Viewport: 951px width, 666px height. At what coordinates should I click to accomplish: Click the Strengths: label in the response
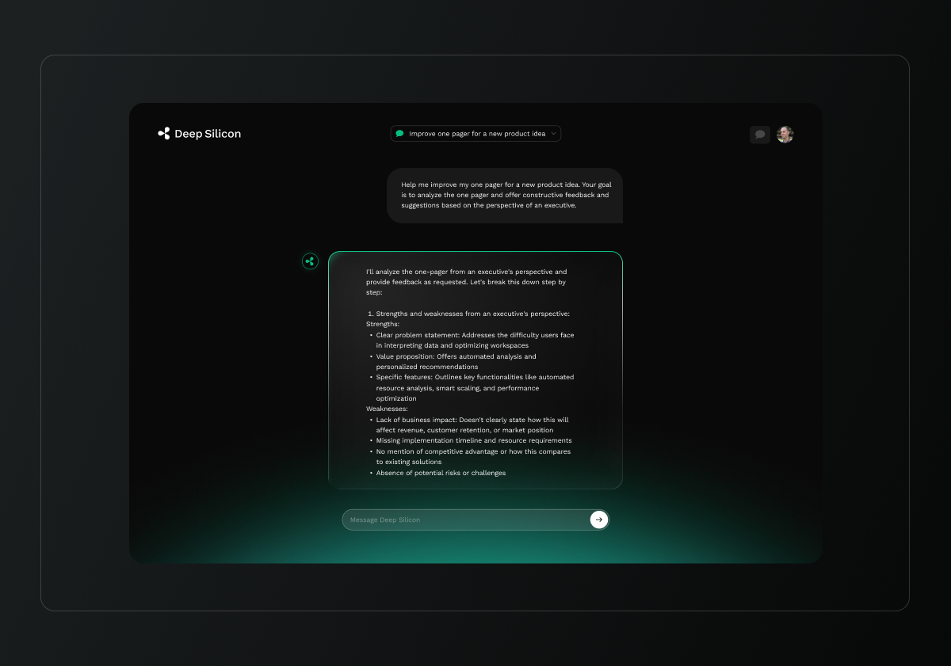(x=383, y=324)
